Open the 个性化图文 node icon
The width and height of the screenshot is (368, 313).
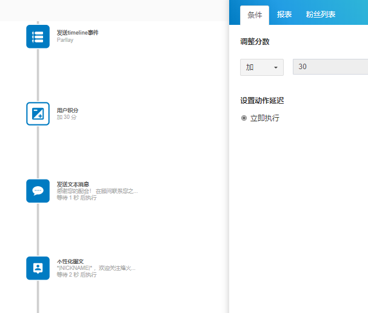pos(38,268)
